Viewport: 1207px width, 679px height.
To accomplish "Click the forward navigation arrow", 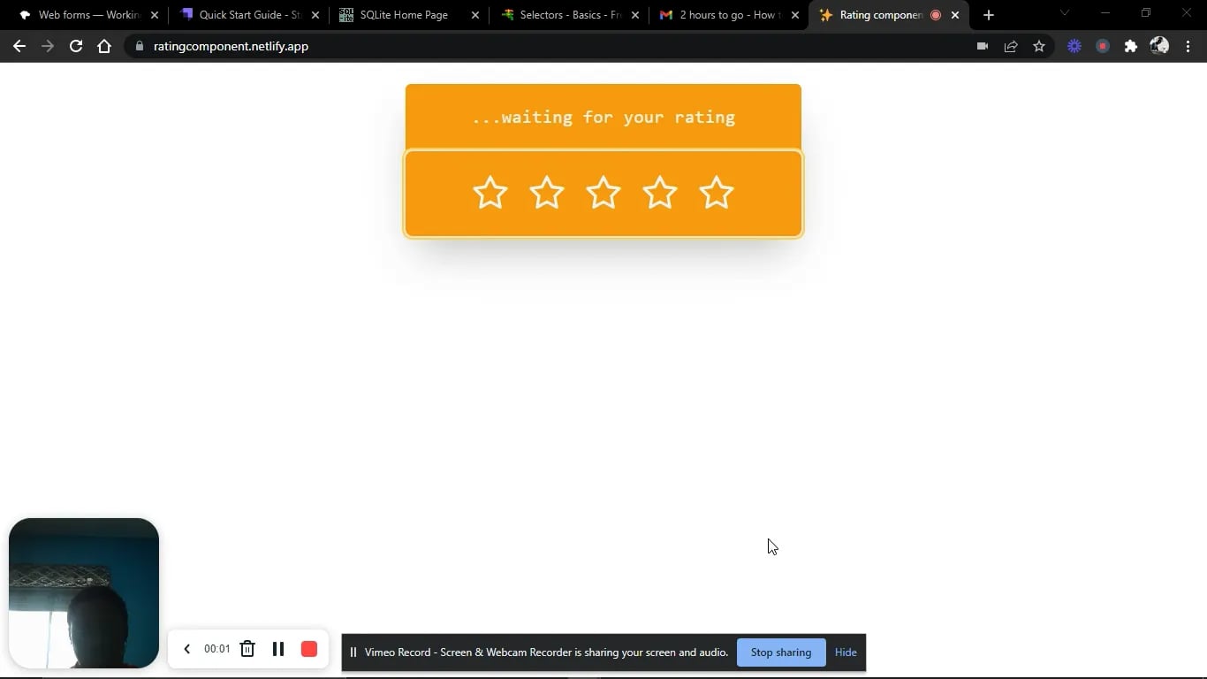I will (x=48, y=46).
